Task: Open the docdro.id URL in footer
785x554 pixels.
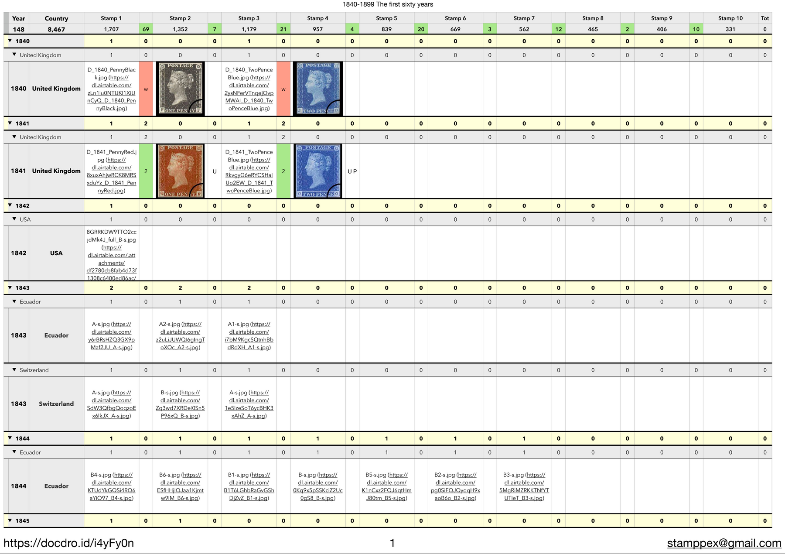Action: [x=68, y=543]
